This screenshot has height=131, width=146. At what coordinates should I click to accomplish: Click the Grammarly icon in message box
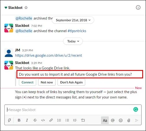136,110
